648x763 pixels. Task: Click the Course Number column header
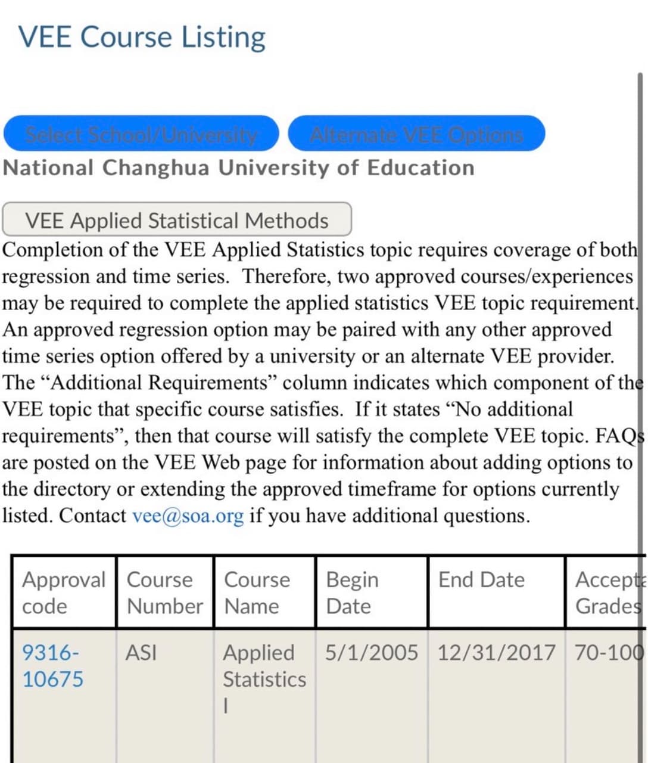(164, 593)
